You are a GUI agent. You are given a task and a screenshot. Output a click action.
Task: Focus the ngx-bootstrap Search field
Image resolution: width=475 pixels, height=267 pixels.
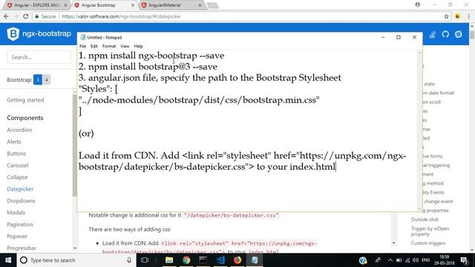[x=39, y=57]
